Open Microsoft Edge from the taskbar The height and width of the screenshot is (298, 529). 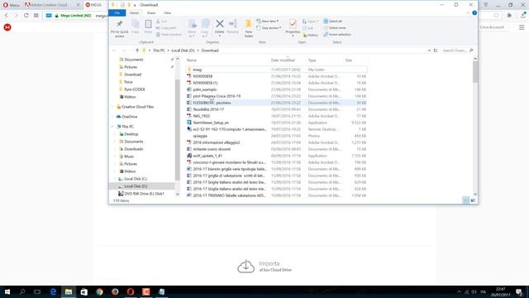[53, 291]
